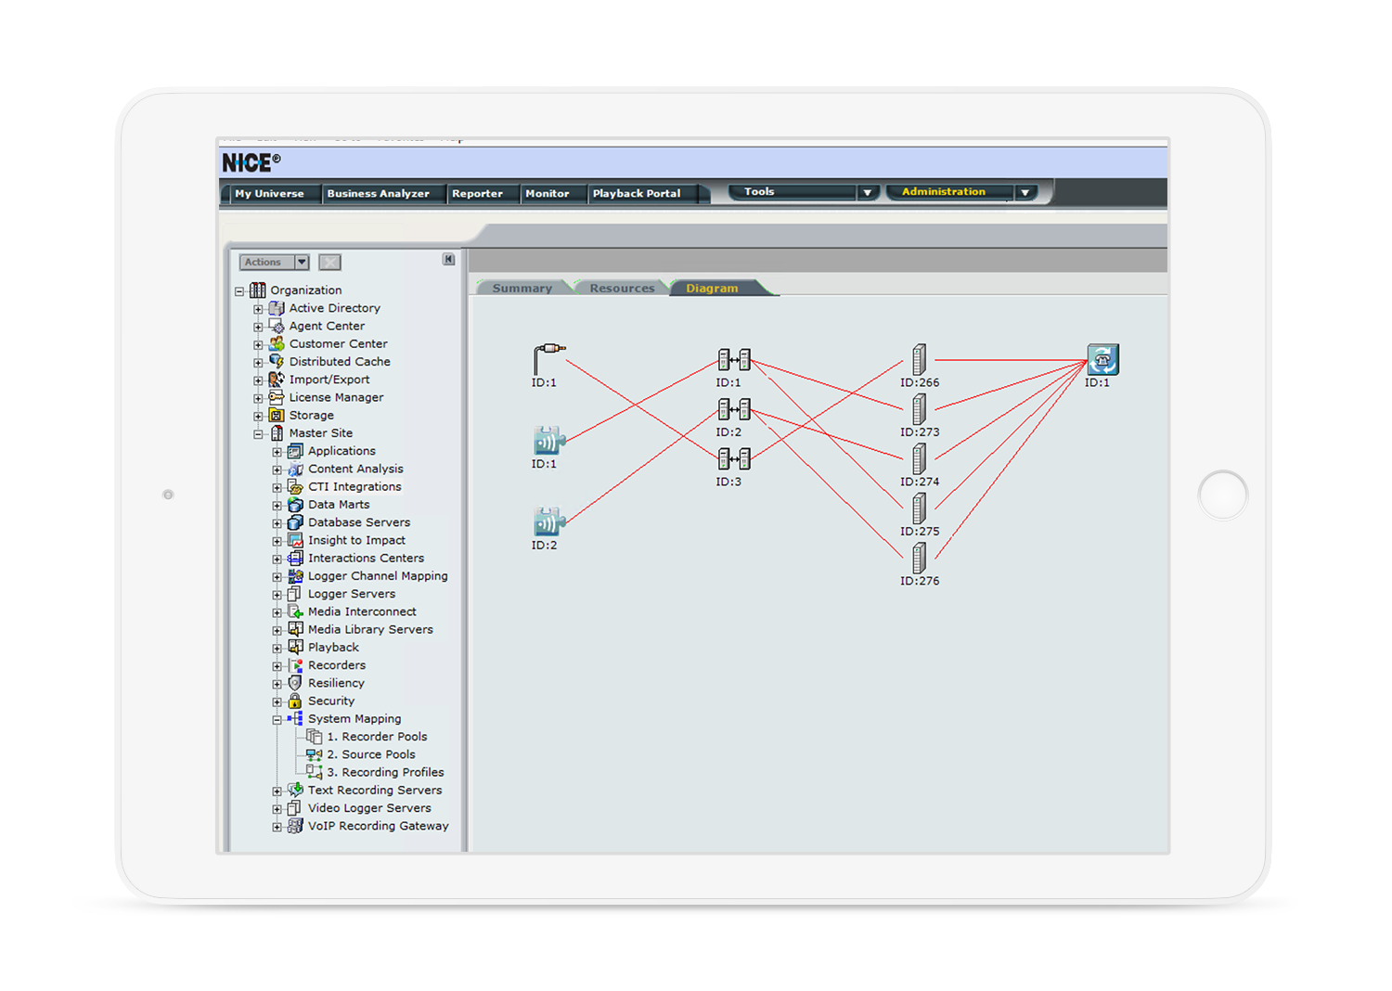Click the Agent Center tree icon
The image size is (1392, 991).
(x=277, y=326)
